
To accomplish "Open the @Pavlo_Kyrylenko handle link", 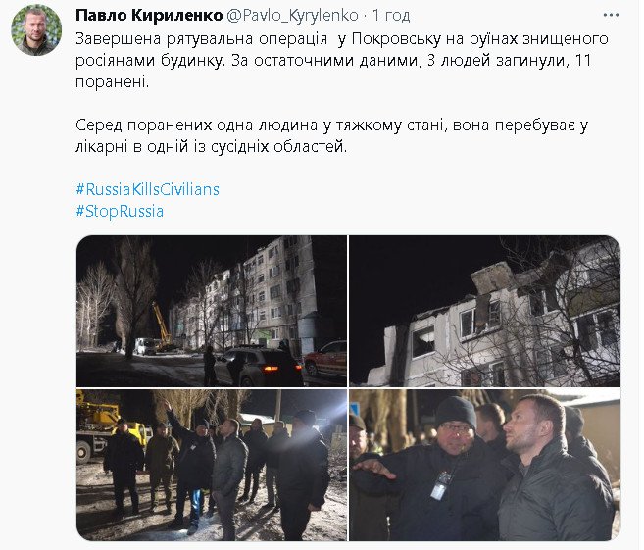I will click(293, 16).
